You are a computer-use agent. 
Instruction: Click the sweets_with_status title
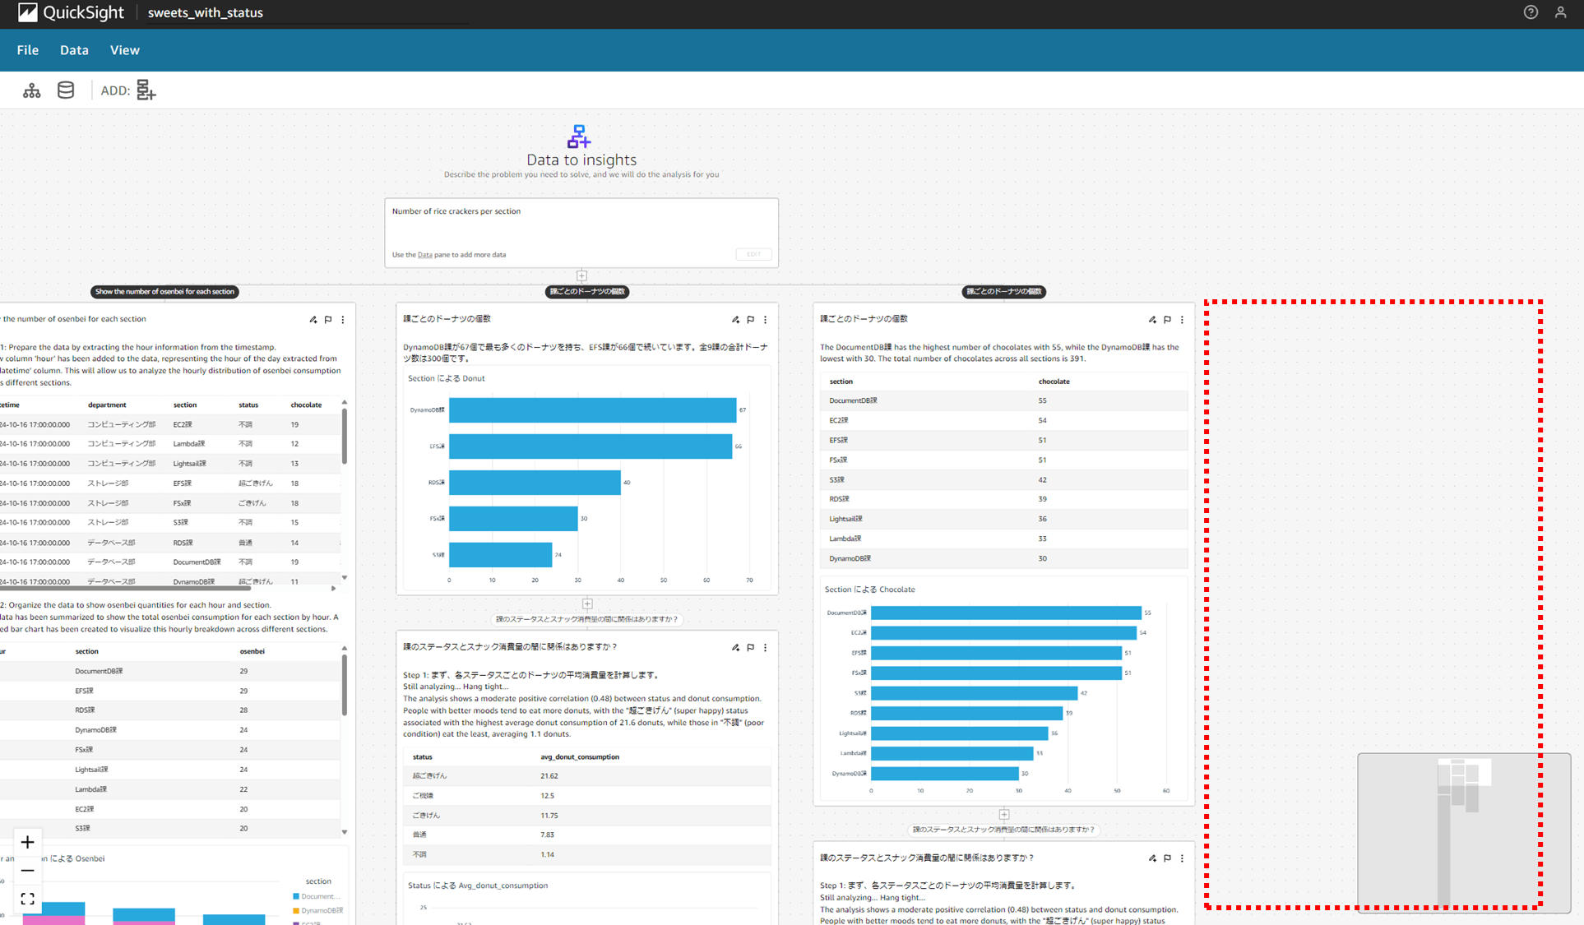(206, 12)
